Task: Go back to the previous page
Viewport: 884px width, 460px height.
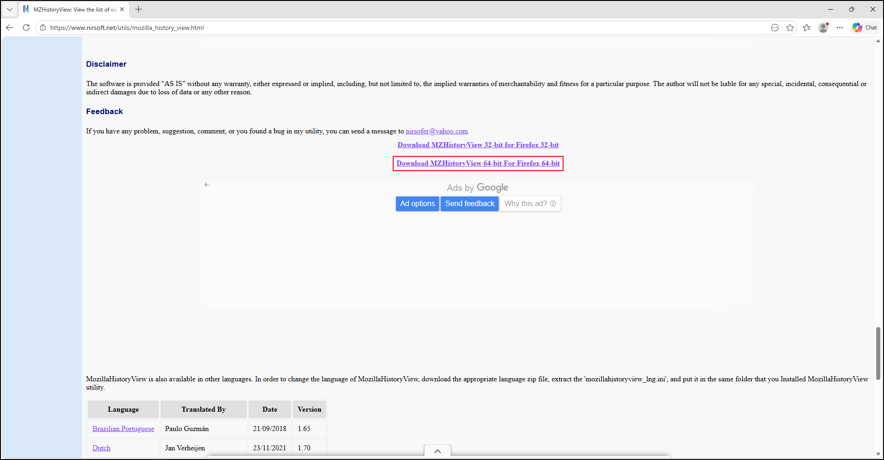Action: 10,28
